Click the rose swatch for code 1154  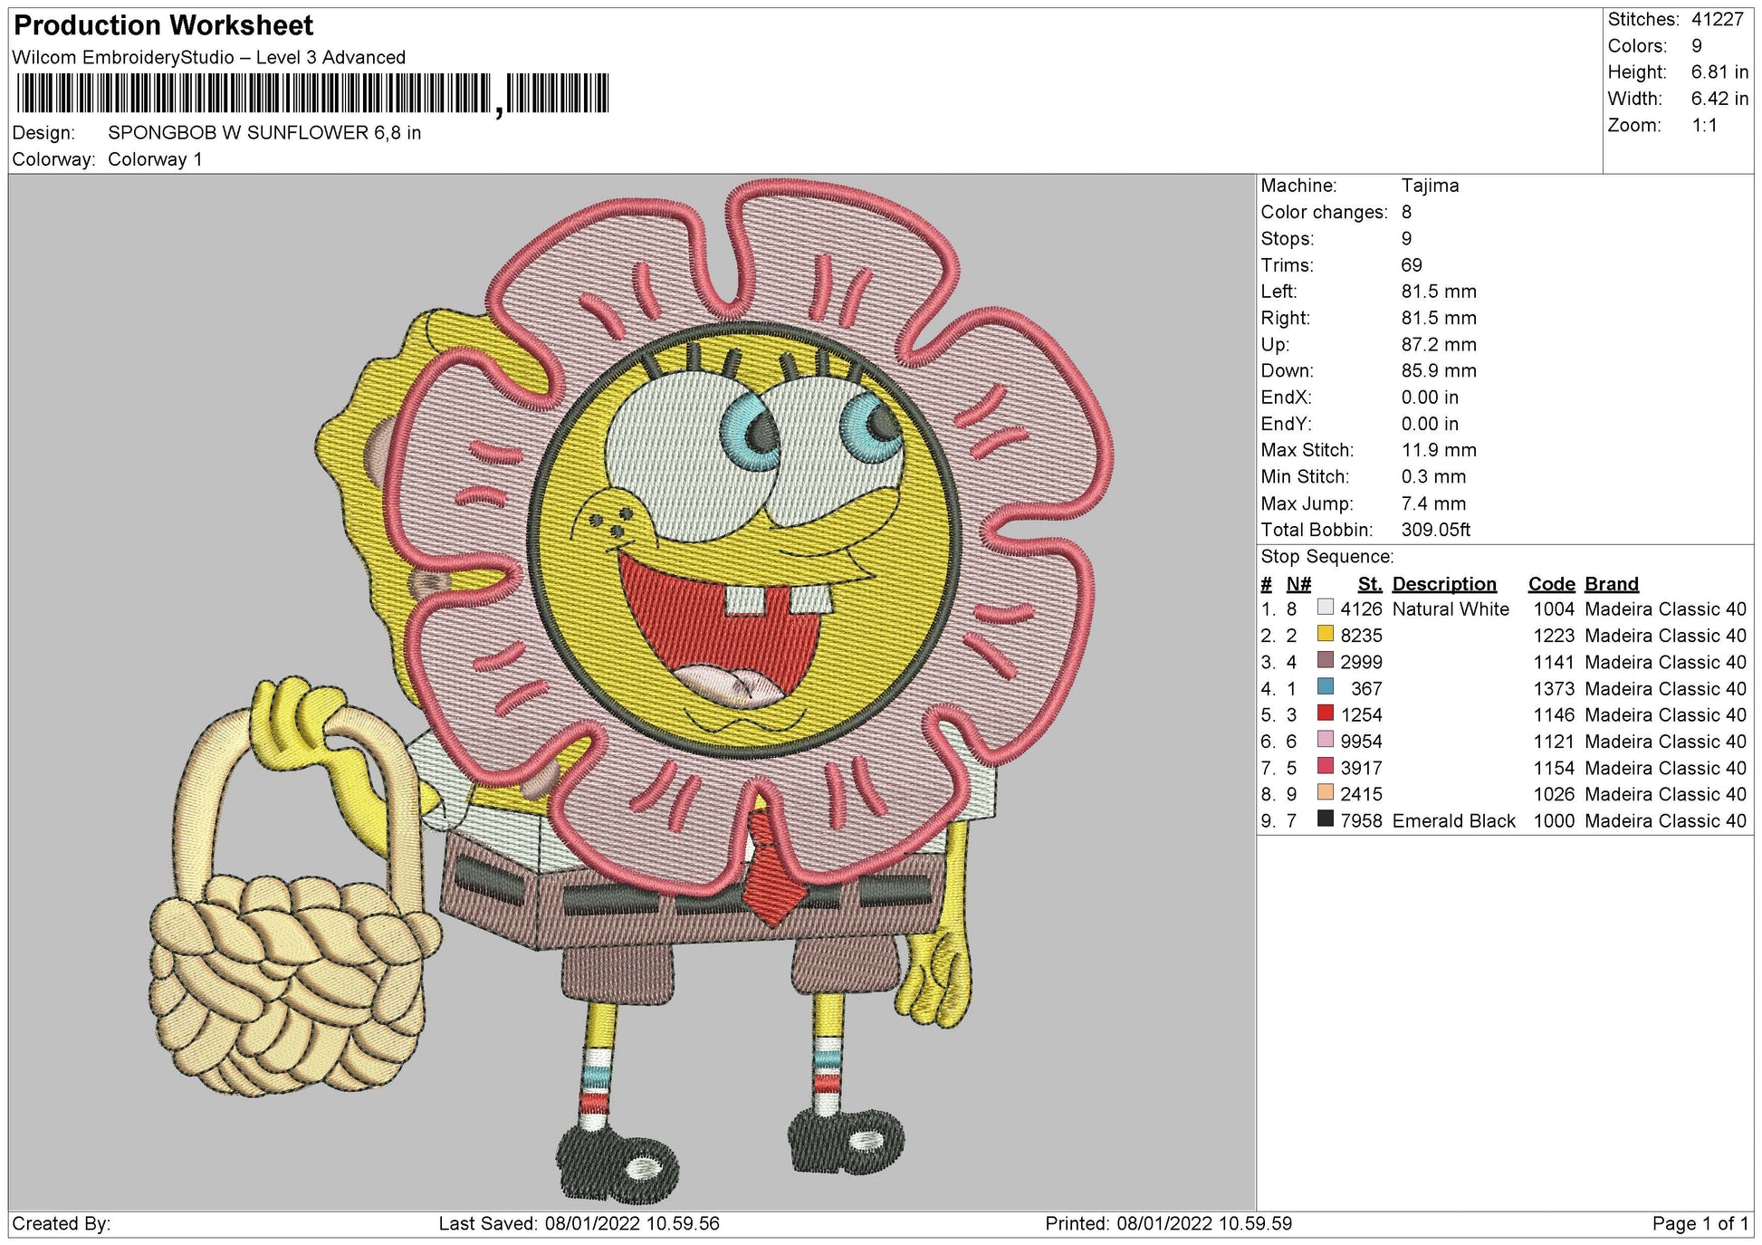coord(1326,766)
